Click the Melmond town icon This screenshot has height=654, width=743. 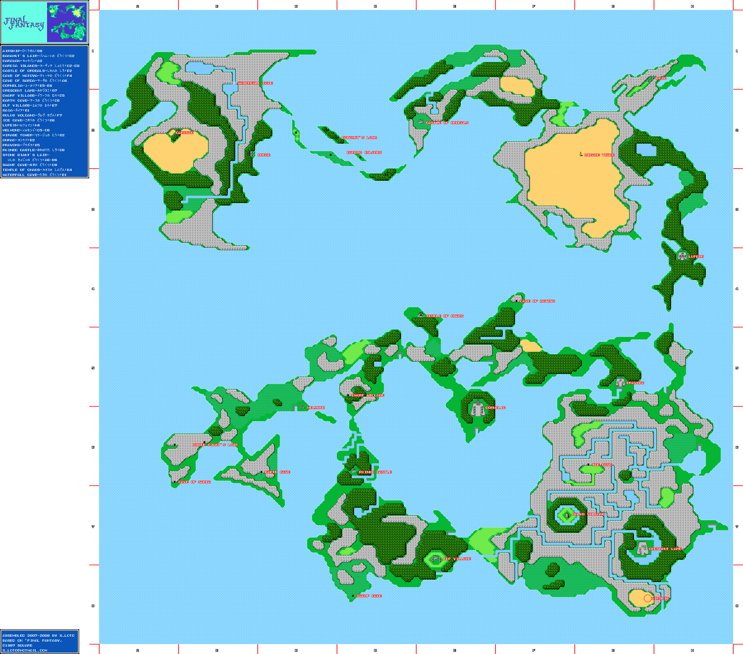302,407
